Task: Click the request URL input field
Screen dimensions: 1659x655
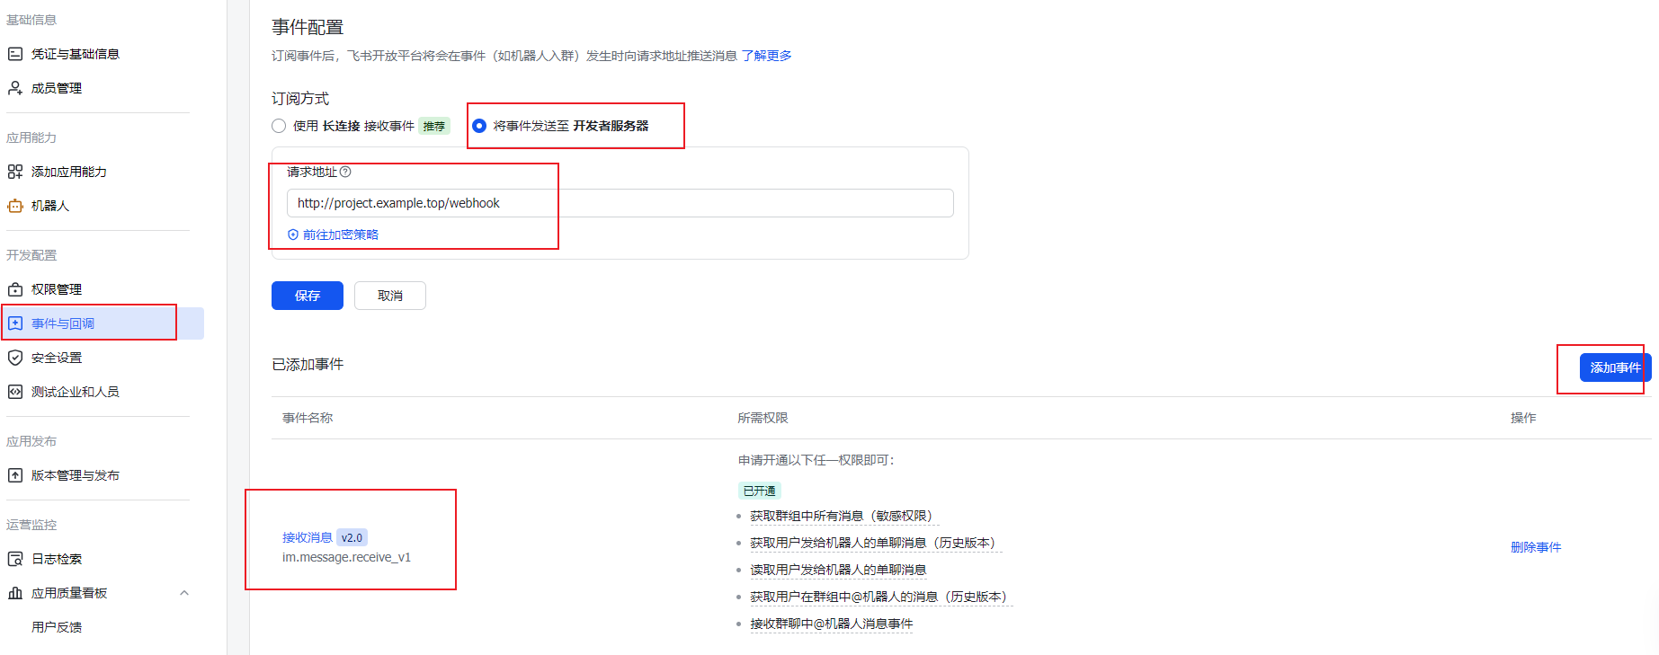Action: pyautogui.click(x=620, y=203)
